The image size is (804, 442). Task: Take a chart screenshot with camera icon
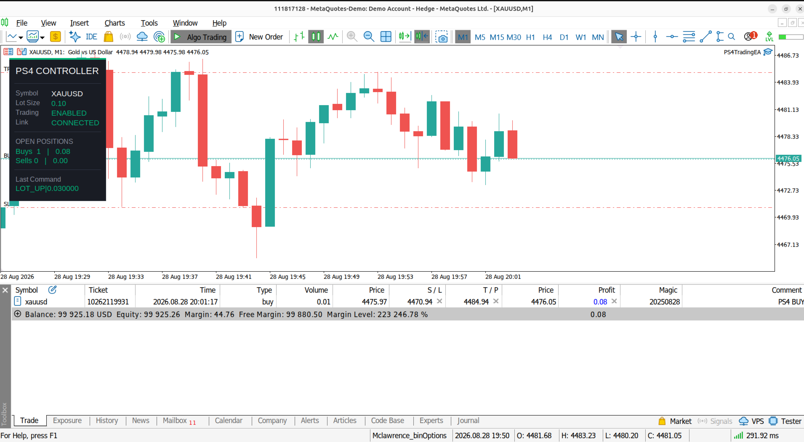442,37
